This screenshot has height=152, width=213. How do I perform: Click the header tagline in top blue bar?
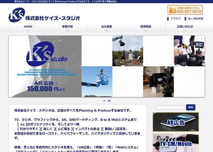point(66,2)
